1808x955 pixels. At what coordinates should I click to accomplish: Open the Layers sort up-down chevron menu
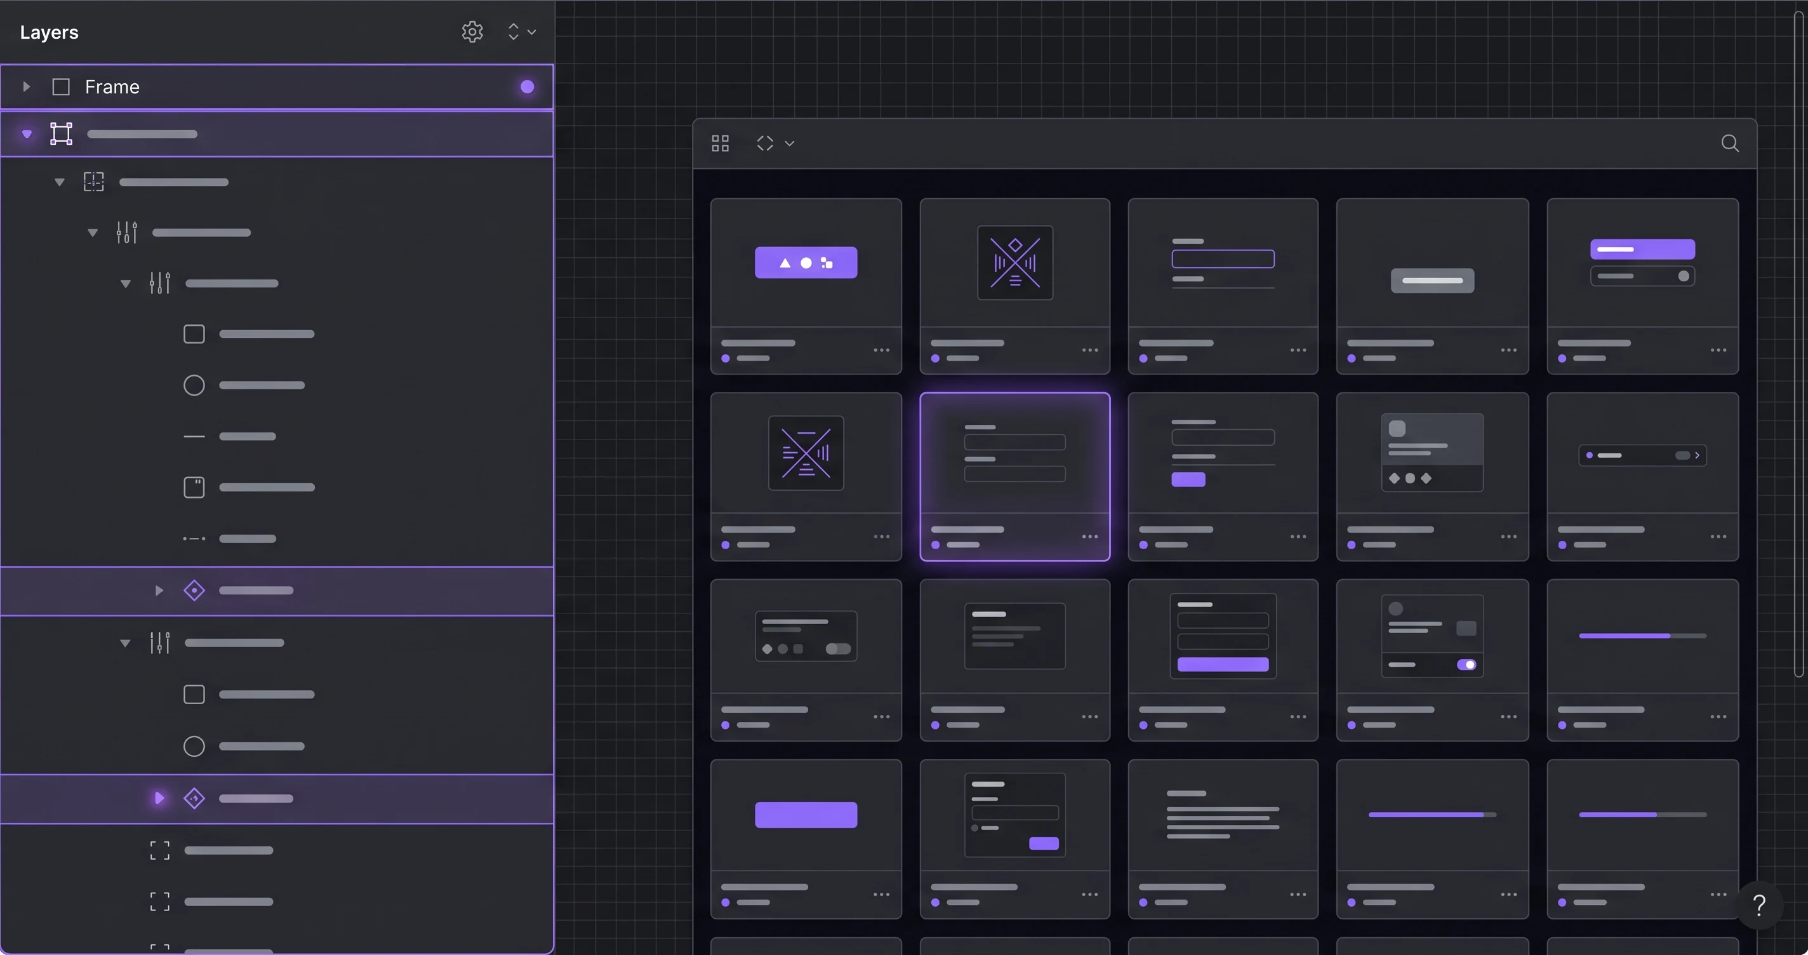521,32
